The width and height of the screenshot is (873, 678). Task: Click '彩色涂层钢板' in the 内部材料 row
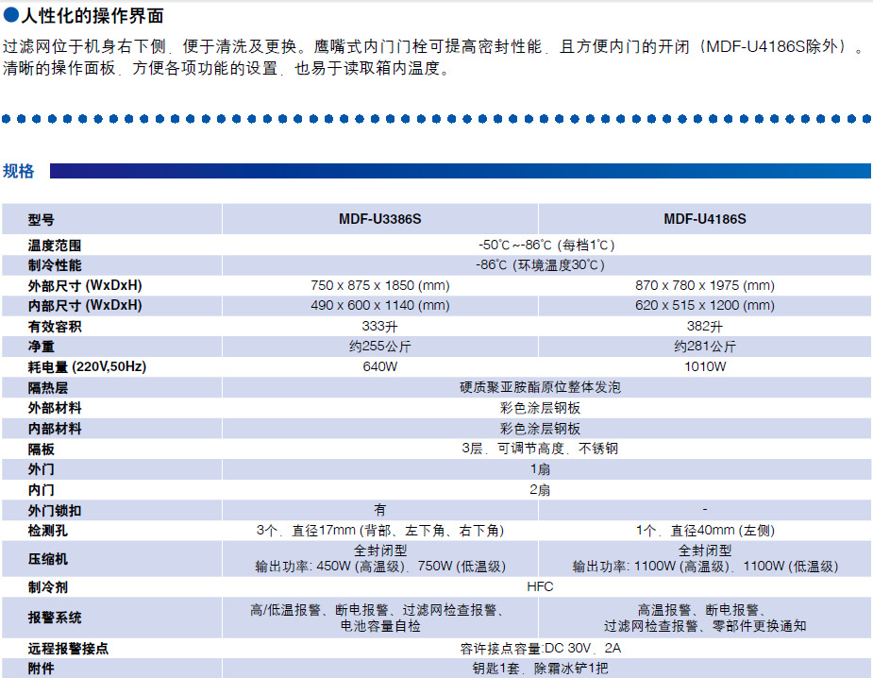tap(540, 429)
